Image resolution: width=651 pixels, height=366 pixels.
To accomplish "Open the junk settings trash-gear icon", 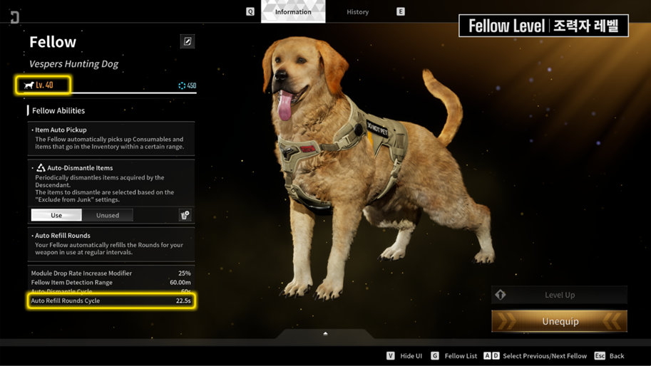I will pos(185,215).
